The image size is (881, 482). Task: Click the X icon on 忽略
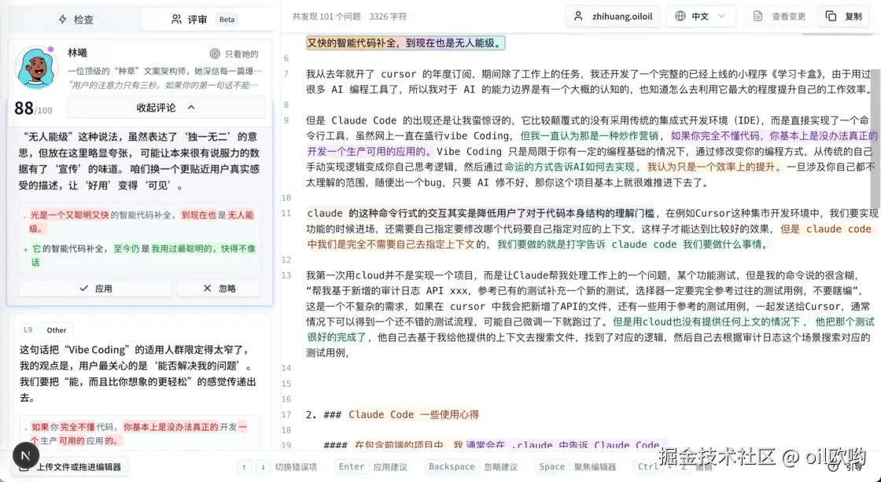click(208, 289)
